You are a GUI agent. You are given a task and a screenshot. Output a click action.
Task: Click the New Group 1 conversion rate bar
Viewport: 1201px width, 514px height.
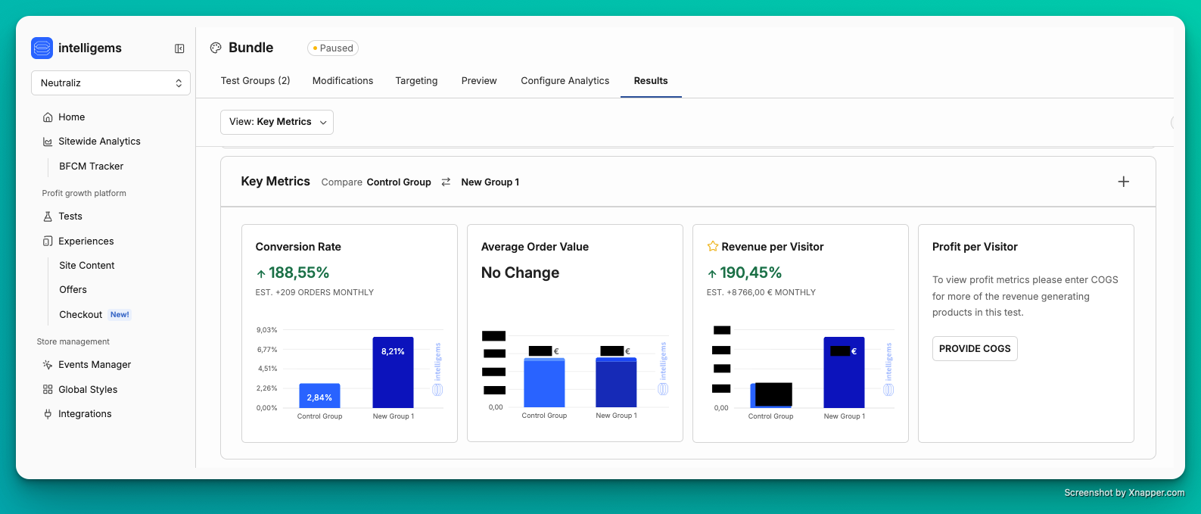393,372
